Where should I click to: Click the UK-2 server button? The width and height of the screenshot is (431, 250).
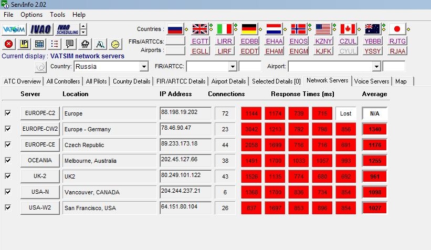[40, 176]
